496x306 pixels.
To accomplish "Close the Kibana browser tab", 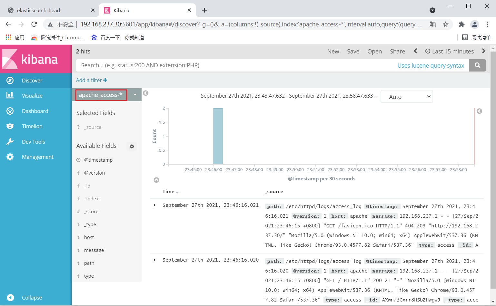I will (189, 10).
